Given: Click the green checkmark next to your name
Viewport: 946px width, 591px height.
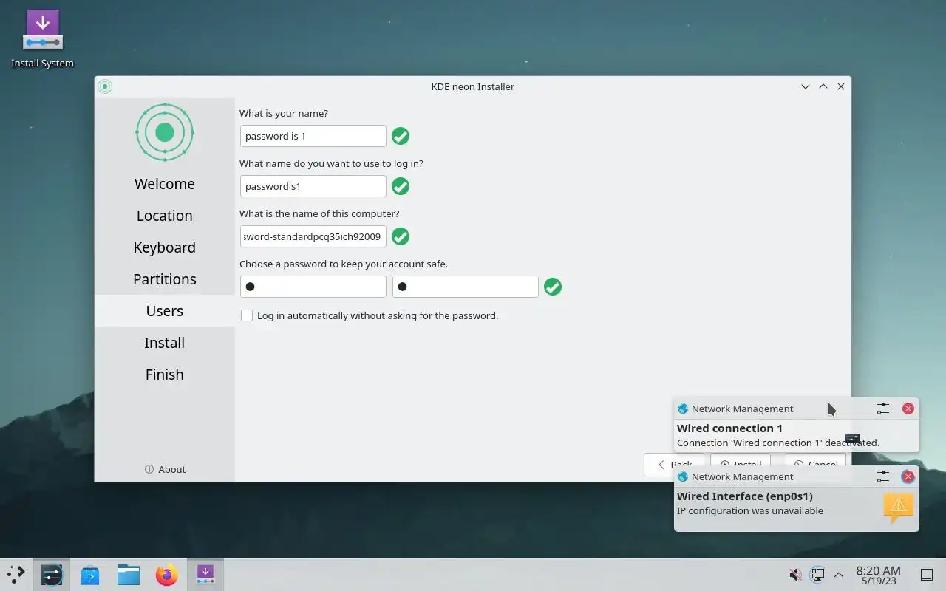Looking at the screenshot, I should (401, 136).
